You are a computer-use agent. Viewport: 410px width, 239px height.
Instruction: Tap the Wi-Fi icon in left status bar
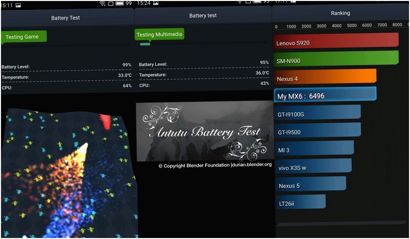pos(102,4)
